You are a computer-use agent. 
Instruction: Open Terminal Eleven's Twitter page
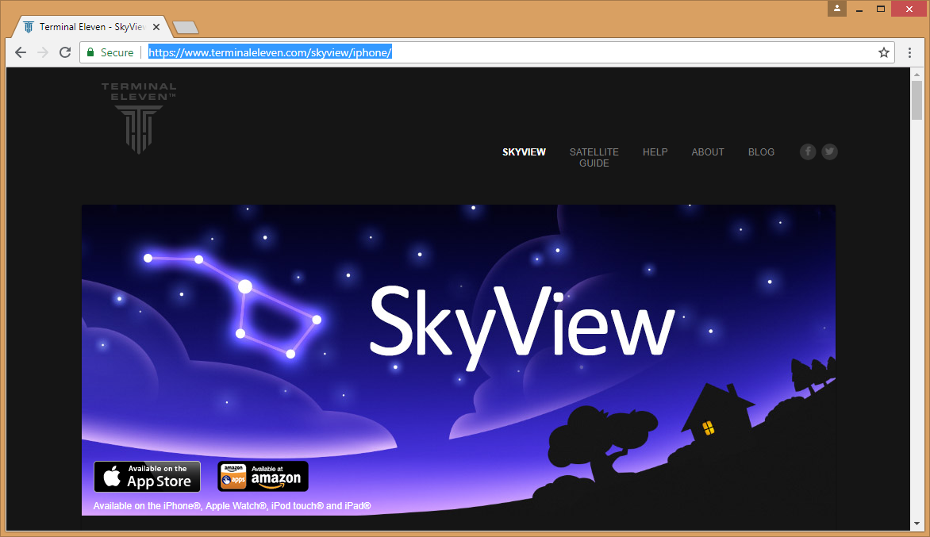(830, 152)
